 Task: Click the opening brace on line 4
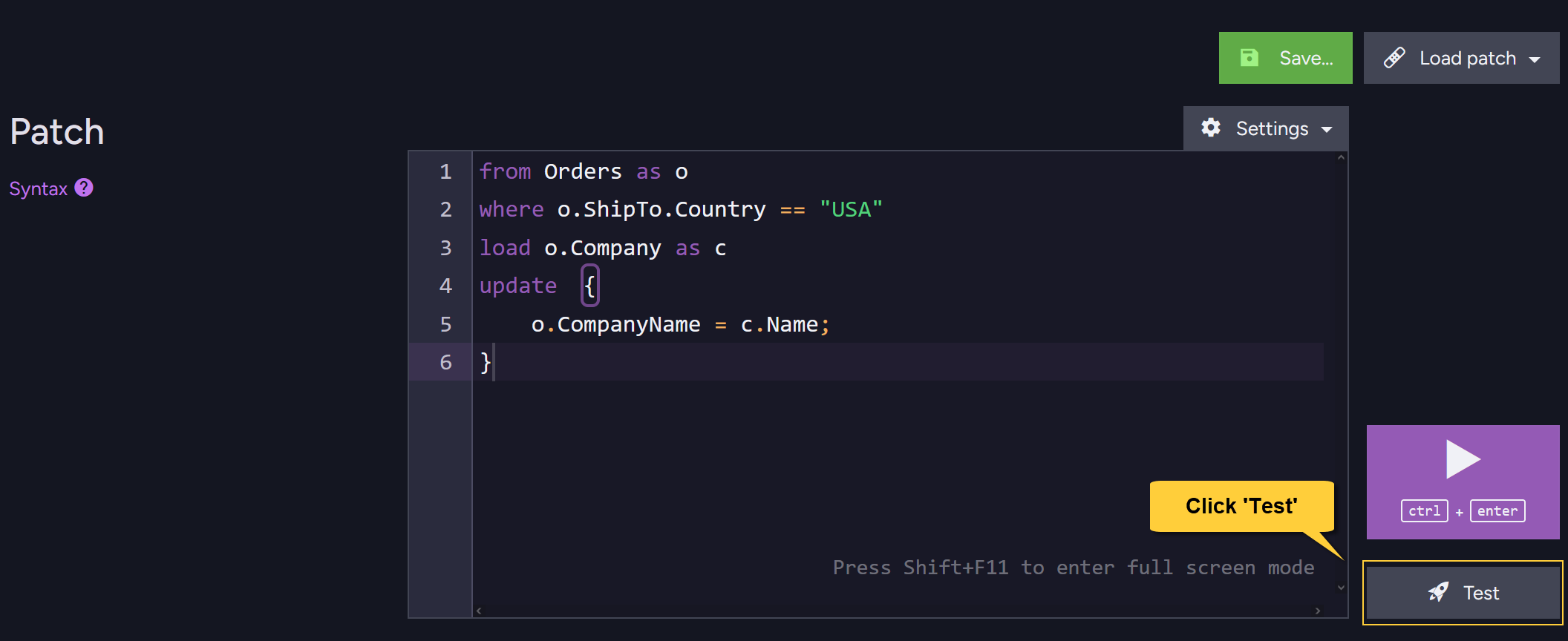pyautogui.click(x=589, y=286)
